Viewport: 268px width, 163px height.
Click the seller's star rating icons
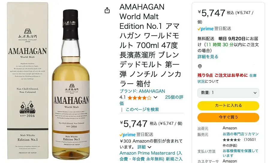tap(232, 140)
